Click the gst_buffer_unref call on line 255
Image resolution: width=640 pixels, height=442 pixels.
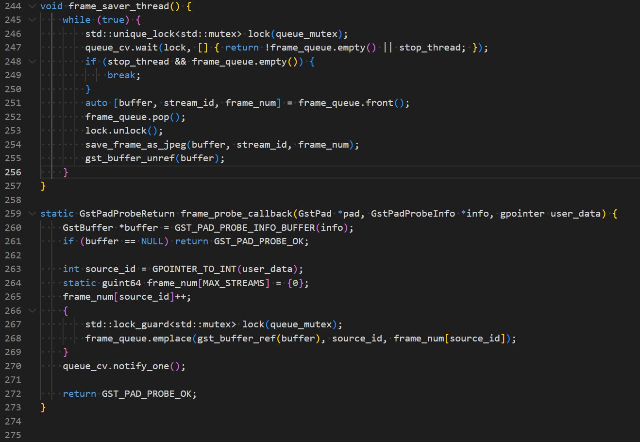(130, 158)
